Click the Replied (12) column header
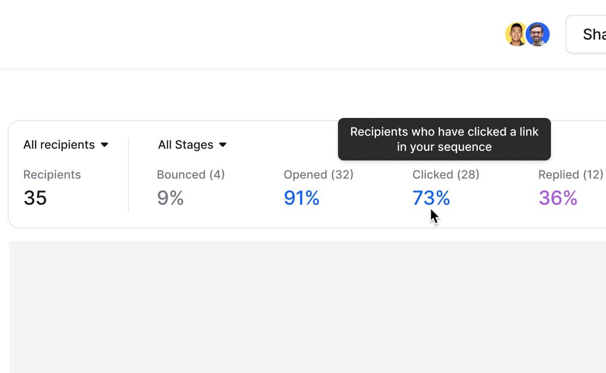 [x=570, y=174]
